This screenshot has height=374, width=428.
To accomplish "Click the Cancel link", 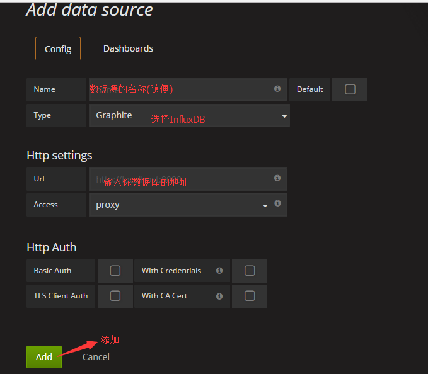I will click(96, 357).
